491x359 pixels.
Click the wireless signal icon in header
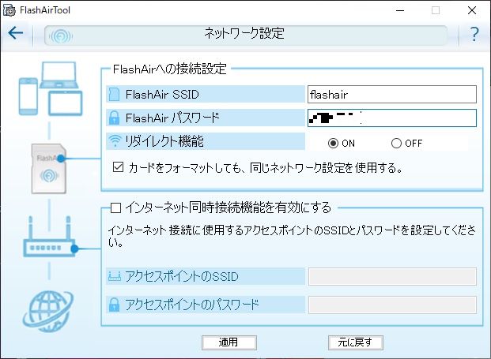pyautogui.click(x=61, y=36)
